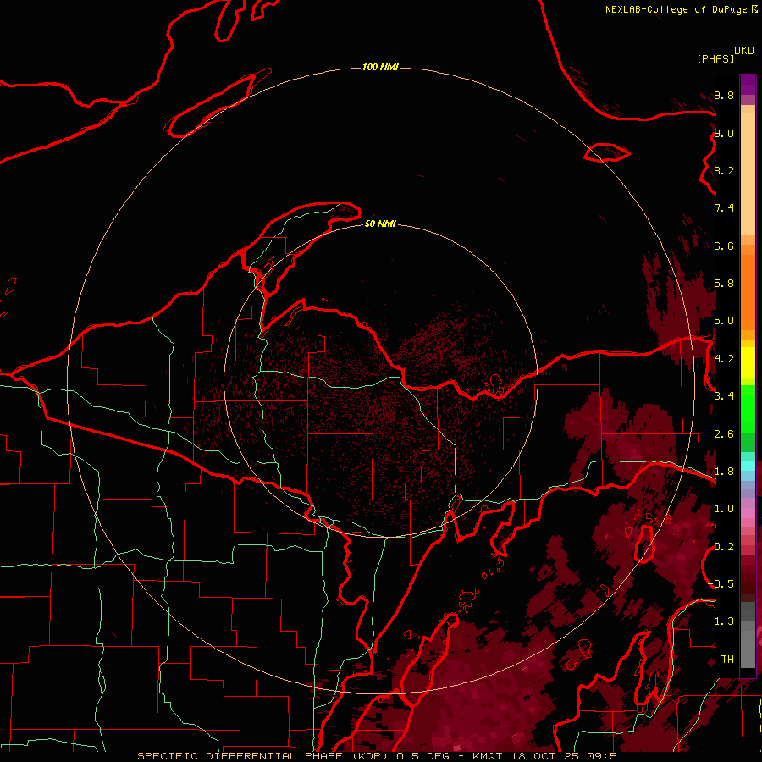This screenshot has width=762, height=762.
Task: Click the 9.0 value on the color scale
Action: click(724, 133)
